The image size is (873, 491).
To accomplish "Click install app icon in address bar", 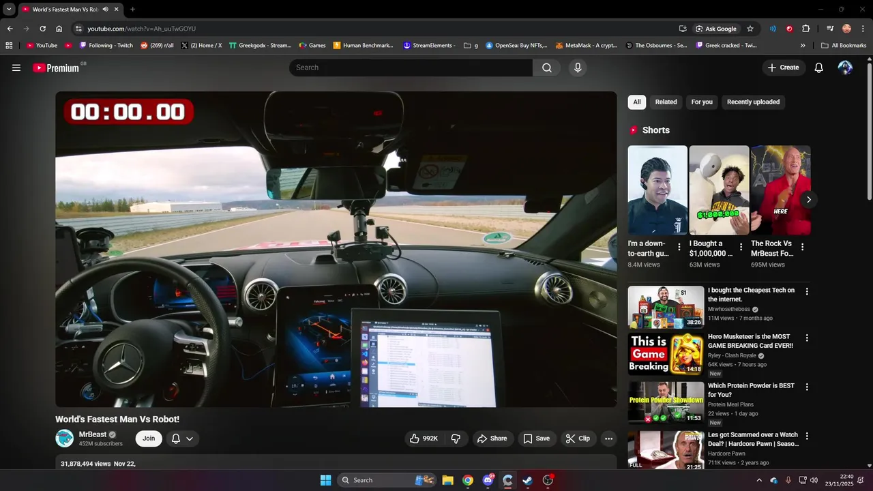I will 683,29.
